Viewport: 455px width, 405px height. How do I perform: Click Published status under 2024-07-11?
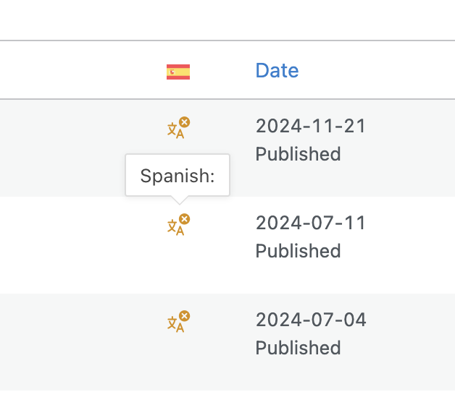point(298,251)
